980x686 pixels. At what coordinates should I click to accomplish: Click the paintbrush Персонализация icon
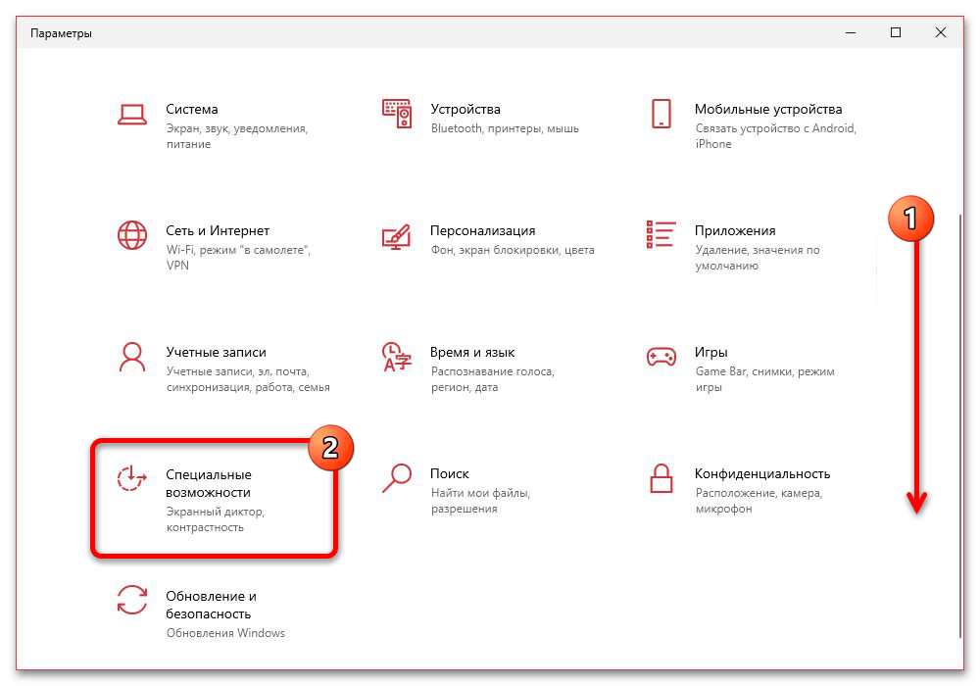point(396,235)
